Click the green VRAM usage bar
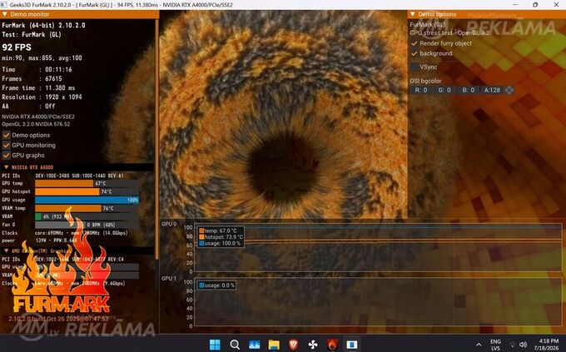Viewport: 566px width, 352px height. (x=87, y=216)
